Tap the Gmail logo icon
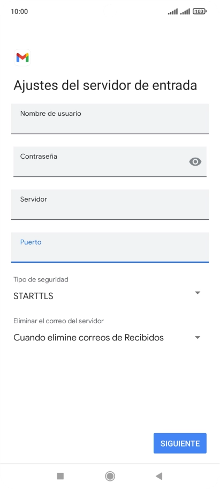 pyautogui.click(x=22, y=57)
